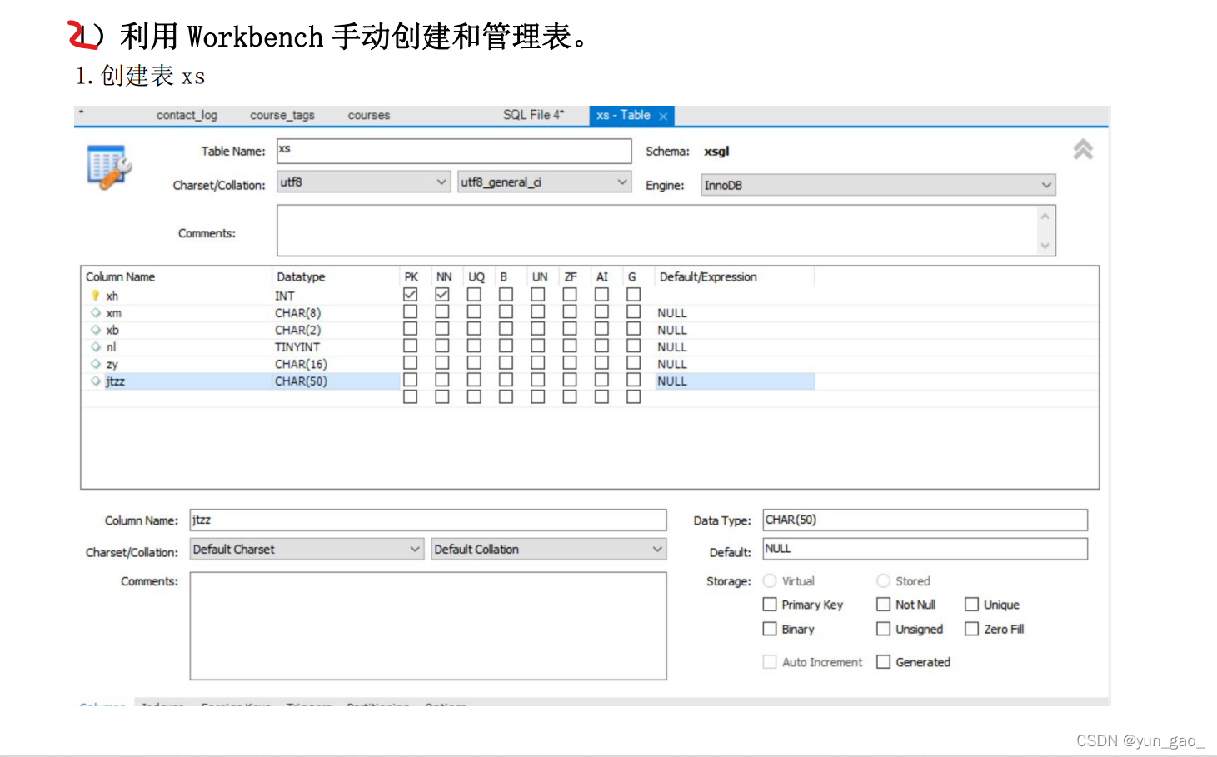The width and height of the screenshot is (1217, 757).
Task: Select the xh column name cell
Action: tap(112, 296)
